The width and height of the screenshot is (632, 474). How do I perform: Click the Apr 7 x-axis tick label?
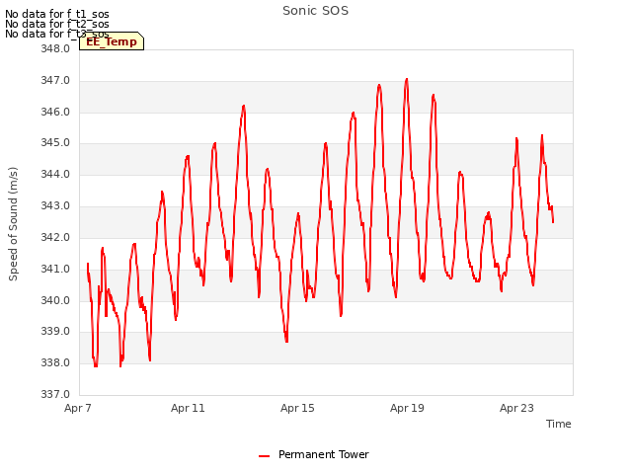coord(78,408)
